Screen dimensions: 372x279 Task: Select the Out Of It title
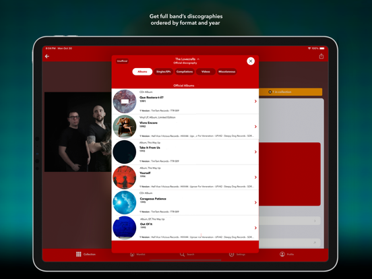pos(146,224)
